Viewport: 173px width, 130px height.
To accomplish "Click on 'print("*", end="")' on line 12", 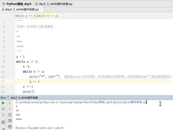I will (x=45, y=77).
